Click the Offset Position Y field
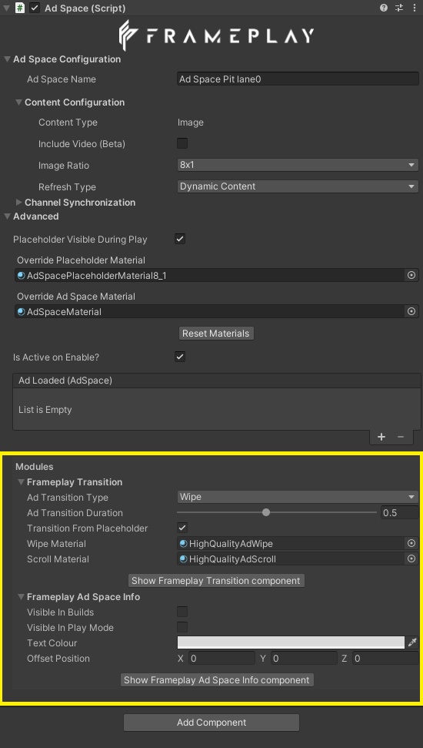The height and width of the screenshot is (748, 423). pos(304,659)
